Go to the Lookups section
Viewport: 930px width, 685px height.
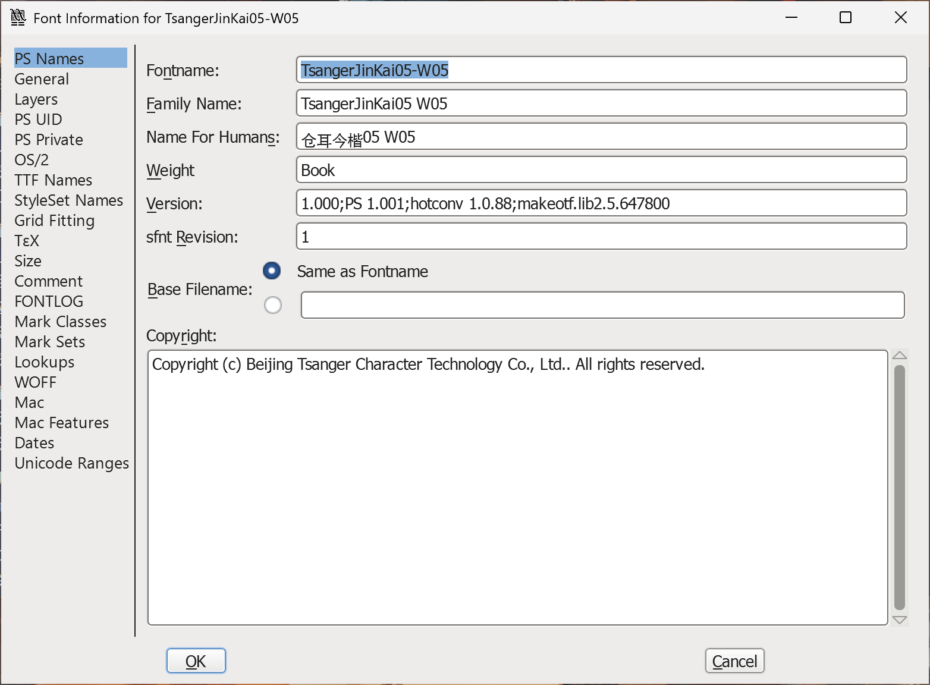[45, 362]
